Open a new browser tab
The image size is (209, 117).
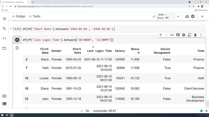[33, 2]
